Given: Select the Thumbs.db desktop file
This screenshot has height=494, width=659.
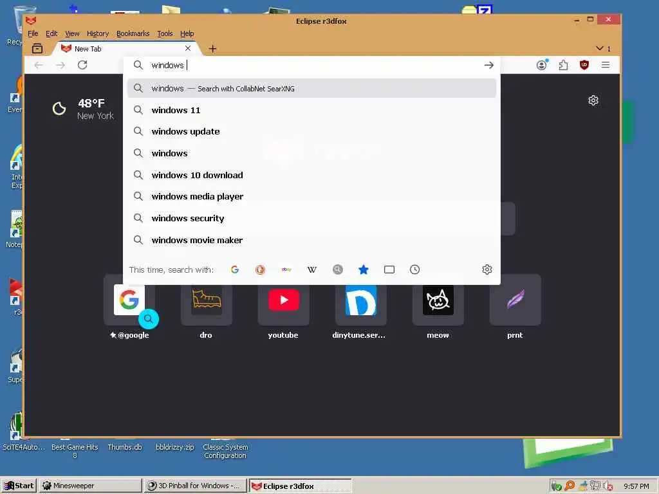Looking at the screenshot, I should [125, 447].
